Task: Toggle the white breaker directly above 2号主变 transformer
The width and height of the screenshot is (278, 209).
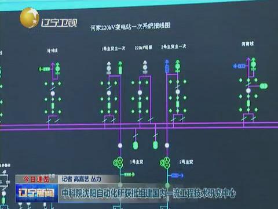Action: click(x=167, y=145)
